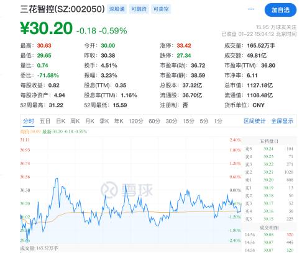Click the stock title 三花智控(SZ:002050)
This screenshot has height=253, width=307.
(62, 9)
